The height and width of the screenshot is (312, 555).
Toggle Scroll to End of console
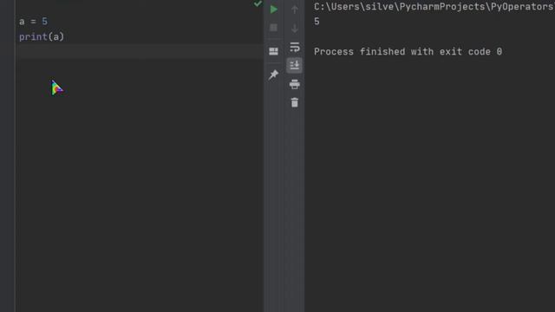pos(295,65)
